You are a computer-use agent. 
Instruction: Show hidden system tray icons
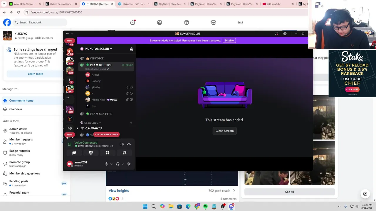click(339, 206)
